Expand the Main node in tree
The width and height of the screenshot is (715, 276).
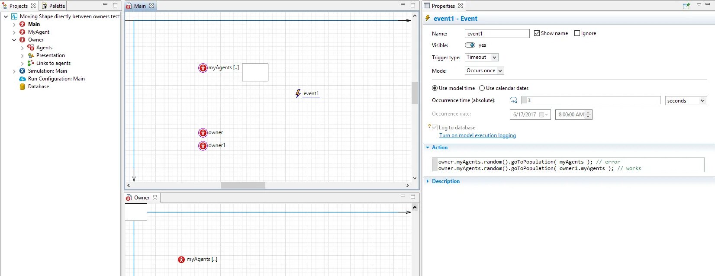(14, 24)
